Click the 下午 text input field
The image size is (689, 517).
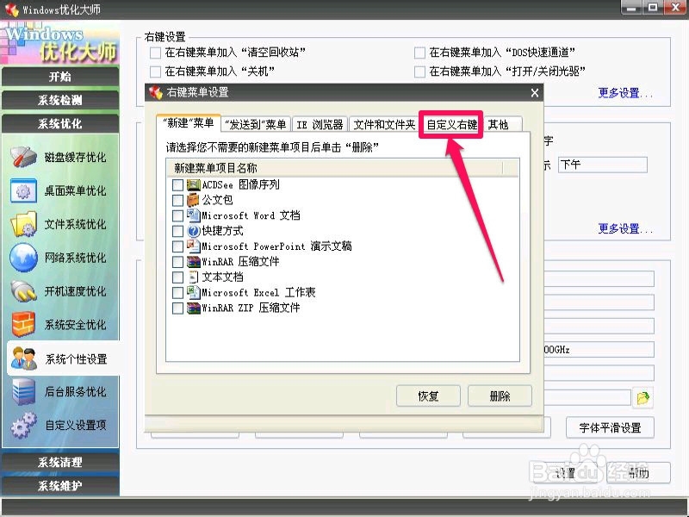coord(602,165)
